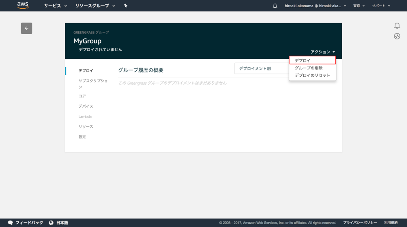Open the AWS home logo
The width and height of the screenshot is (407, 227).
pos(23,6)
